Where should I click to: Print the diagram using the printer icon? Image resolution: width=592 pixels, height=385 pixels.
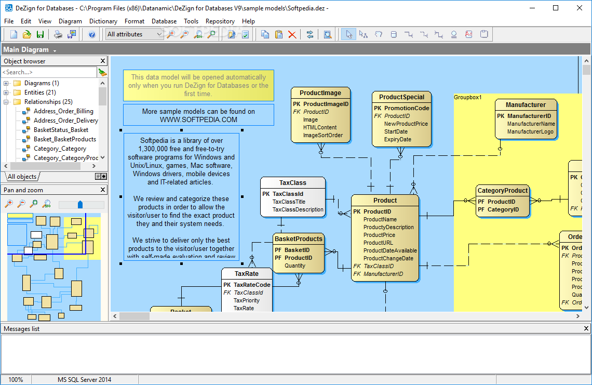(58, 34)
